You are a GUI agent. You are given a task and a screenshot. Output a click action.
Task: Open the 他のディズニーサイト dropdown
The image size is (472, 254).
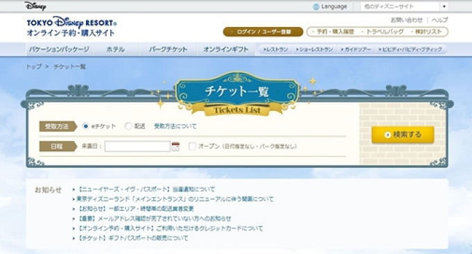tap(404, 6)
